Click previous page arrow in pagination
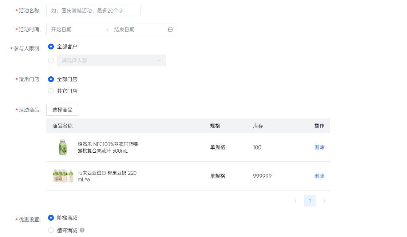Image resolution: width=407 pixels, height=237 pixels. (295, 201)
